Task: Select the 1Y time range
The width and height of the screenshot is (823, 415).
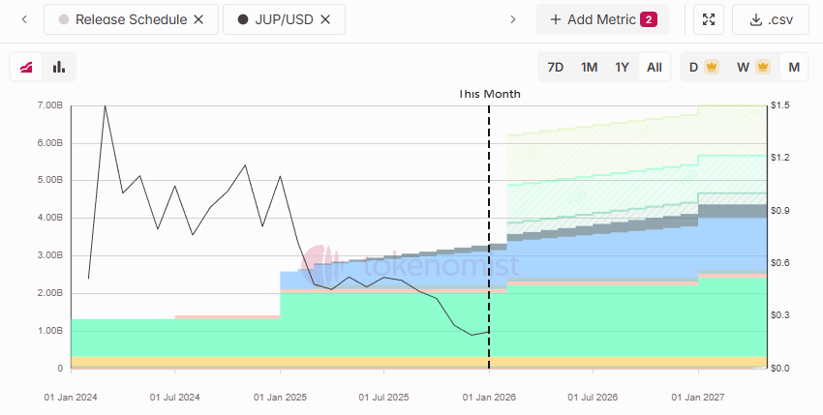Action: tap(622, 67)
